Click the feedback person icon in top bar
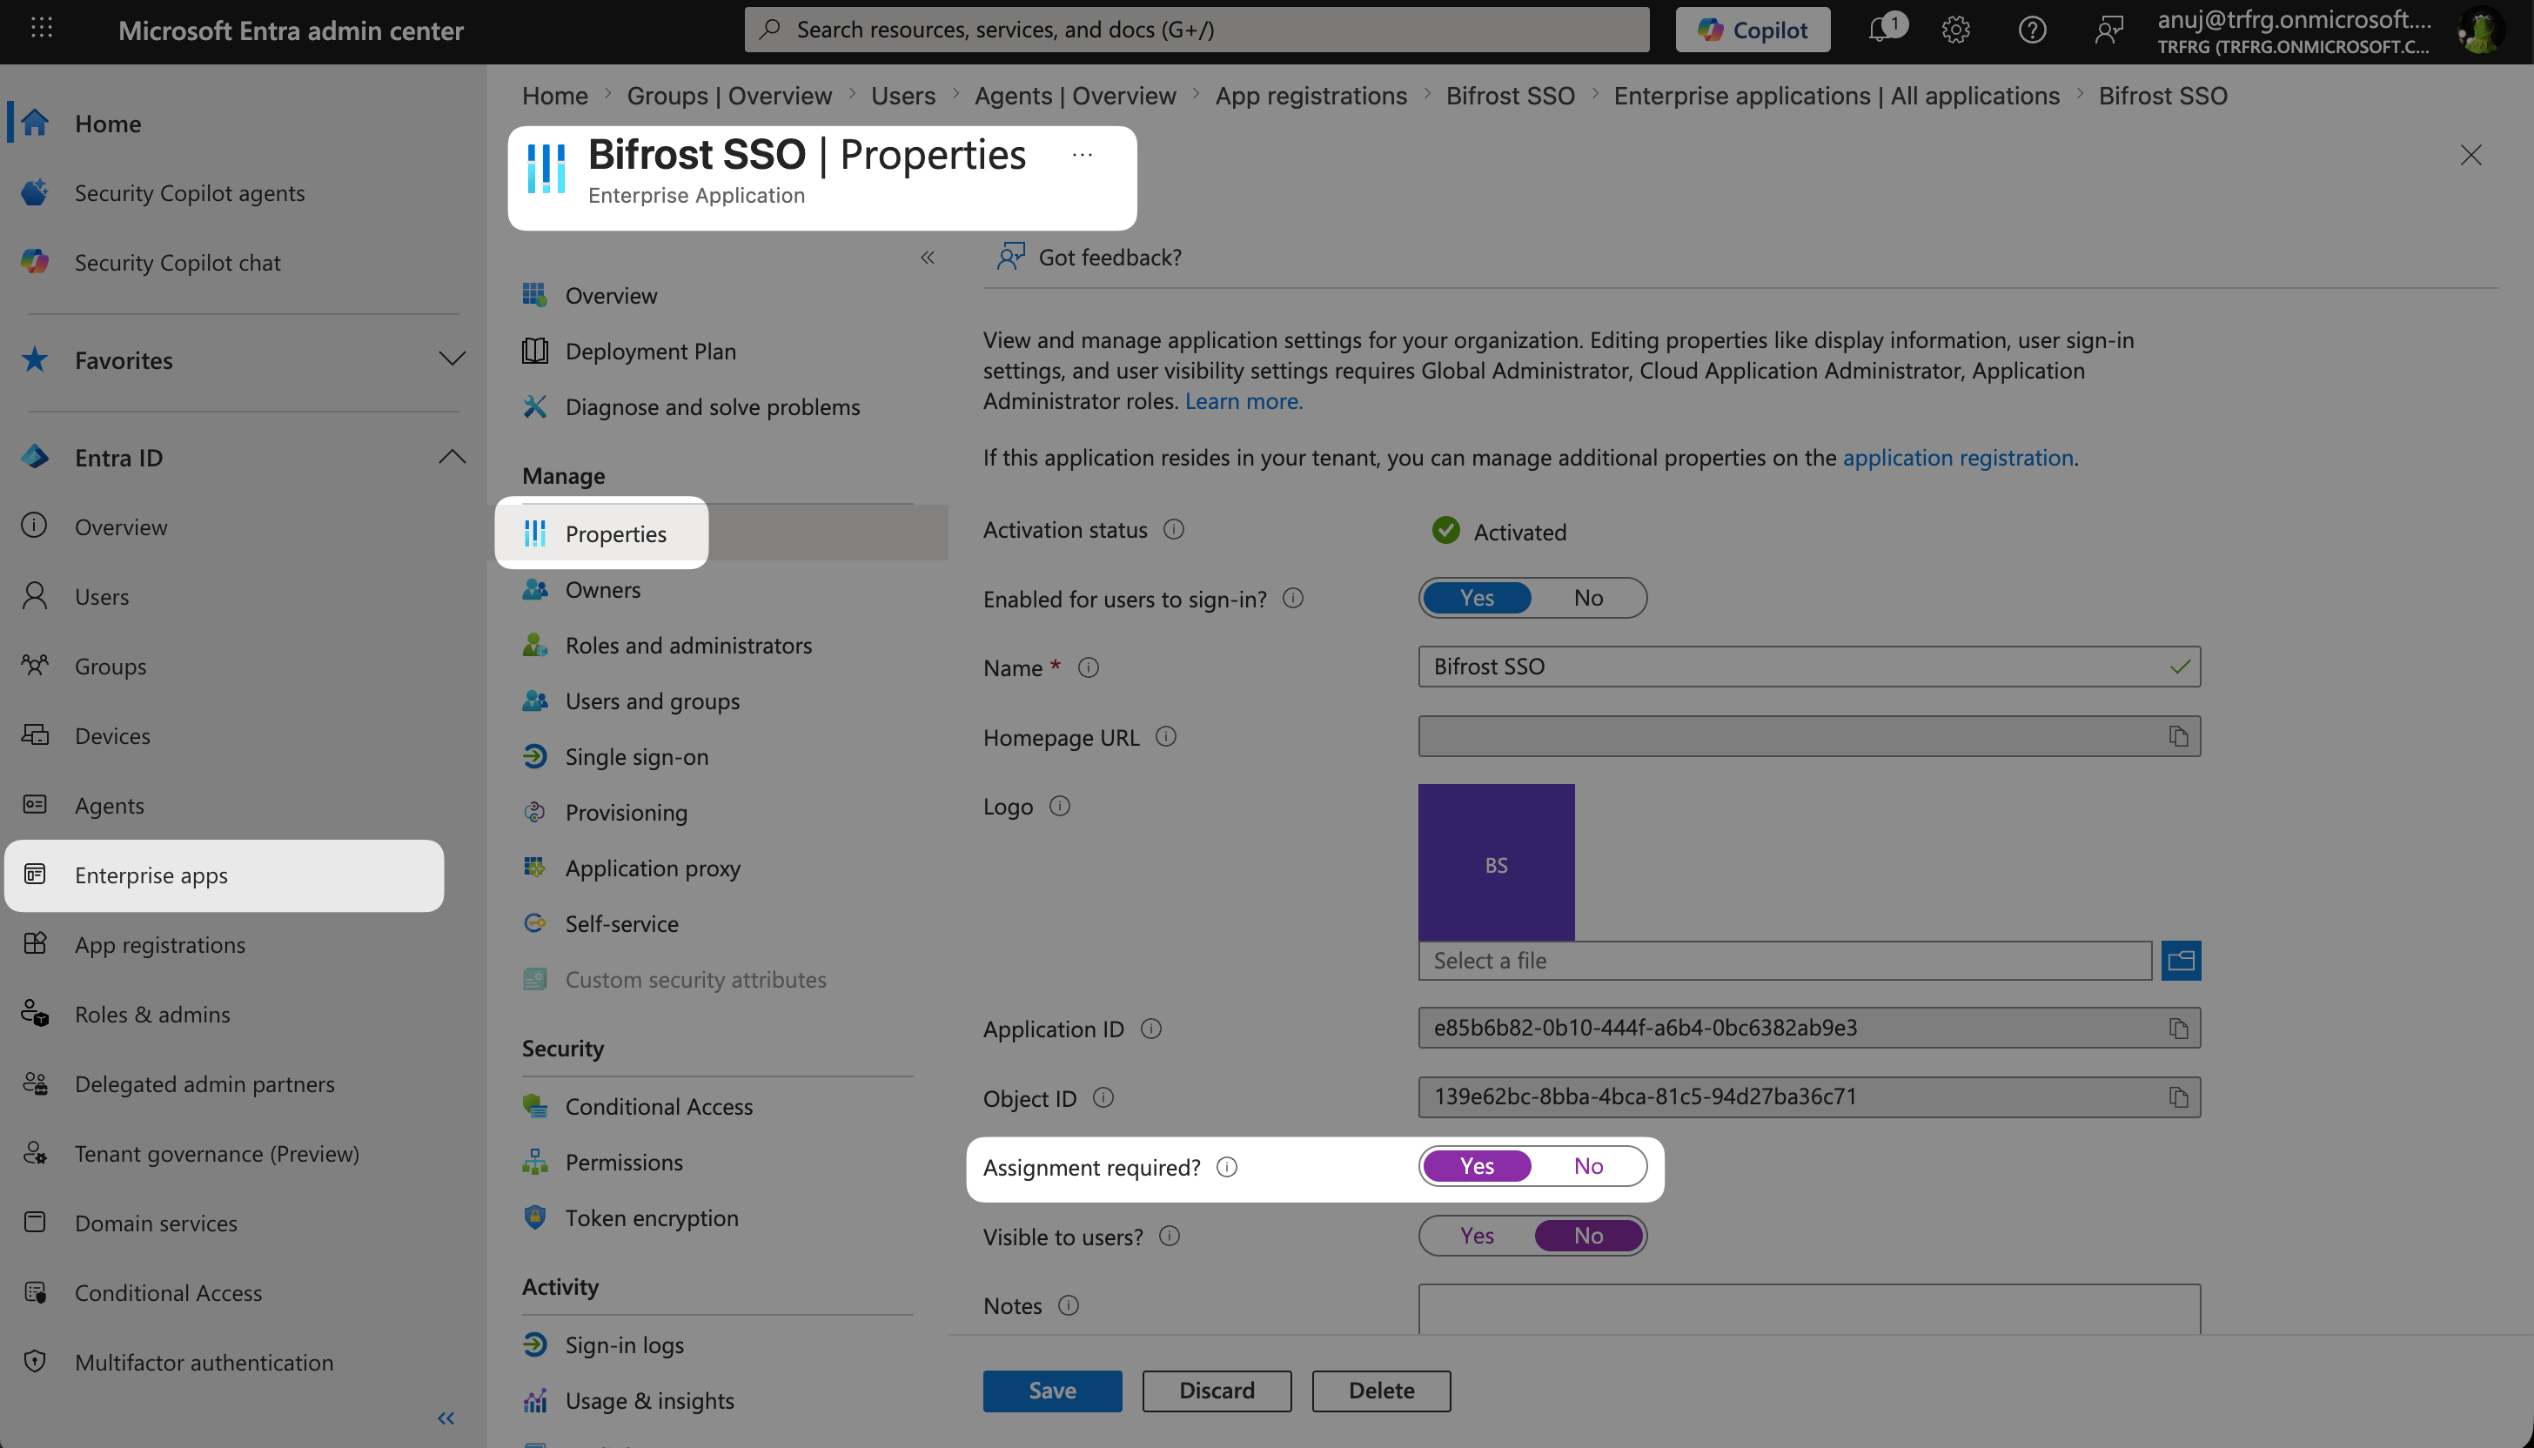2534x1448 pixels. (2108, 30)
